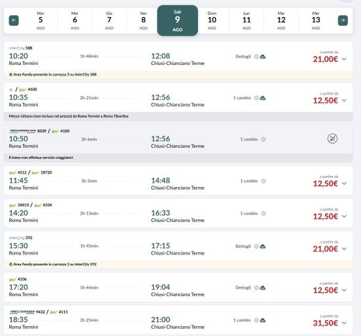Viewport: 361px width, 336px height.
Task: Click unavailable cart icon on 10:50 train
Action: (332, 138)
